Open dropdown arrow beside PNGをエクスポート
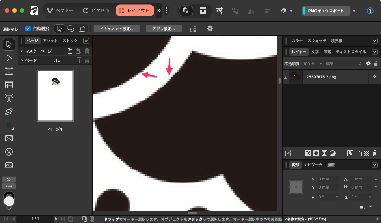 [354, 11]
